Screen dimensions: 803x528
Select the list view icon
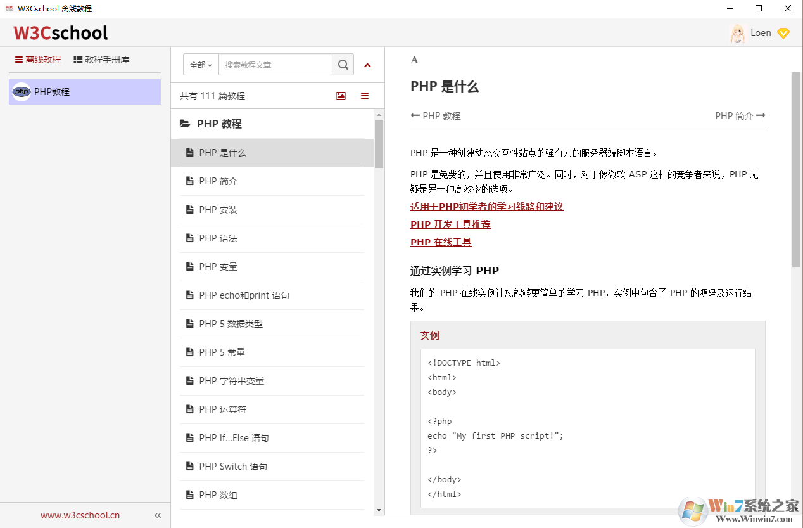365,95
